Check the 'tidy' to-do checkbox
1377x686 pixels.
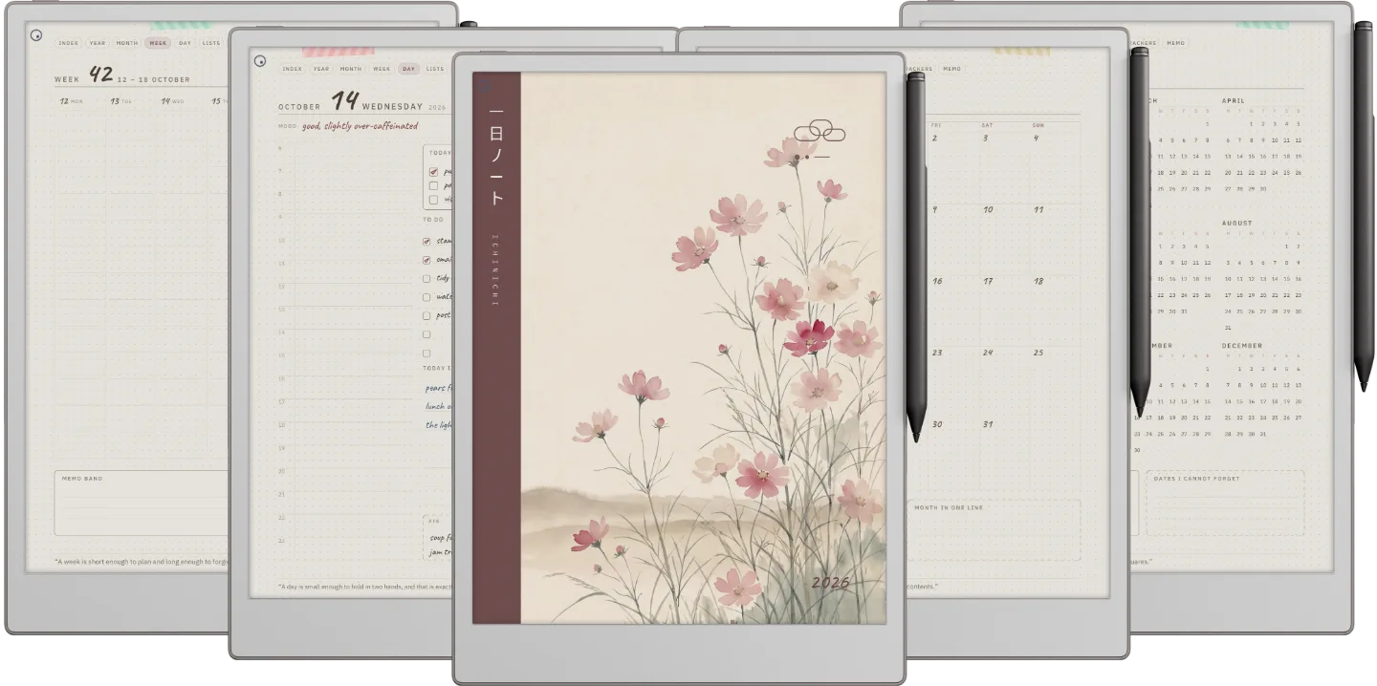point(426,279)
